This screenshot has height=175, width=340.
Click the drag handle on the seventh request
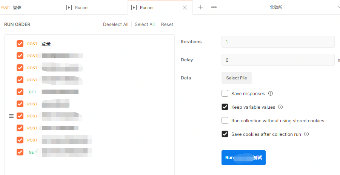(11, 116)
